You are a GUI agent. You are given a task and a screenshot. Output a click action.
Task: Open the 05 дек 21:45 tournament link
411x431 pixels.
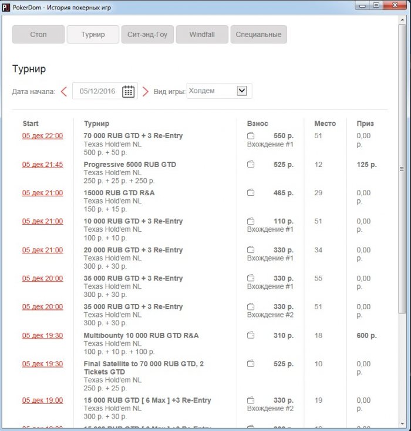point(42,165)
